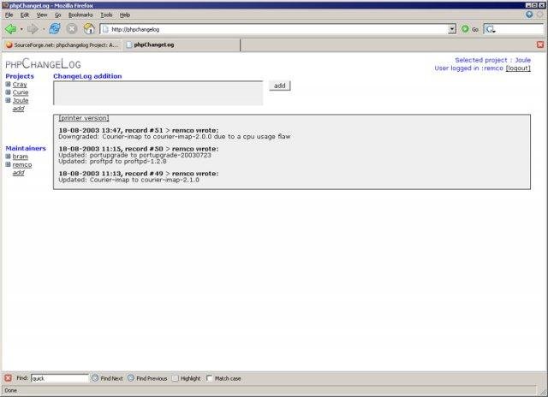Click the browser search box field
The image size is (548, 397).
[514, 29]
